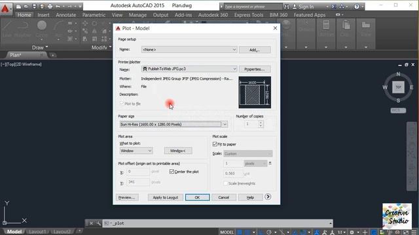
Task: Switch to the Layout2 tab
Action: pos(62,232)
